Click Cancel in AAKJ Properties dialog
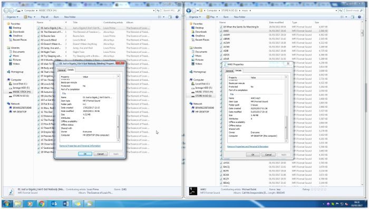This screenshot has width=369, height=209. [268, 155]
